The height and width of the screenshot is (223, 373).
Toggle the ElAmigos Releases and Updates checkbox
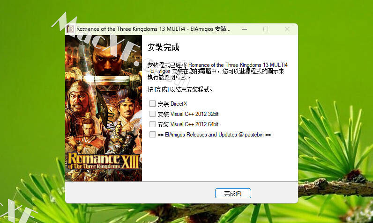coord(152,135)
